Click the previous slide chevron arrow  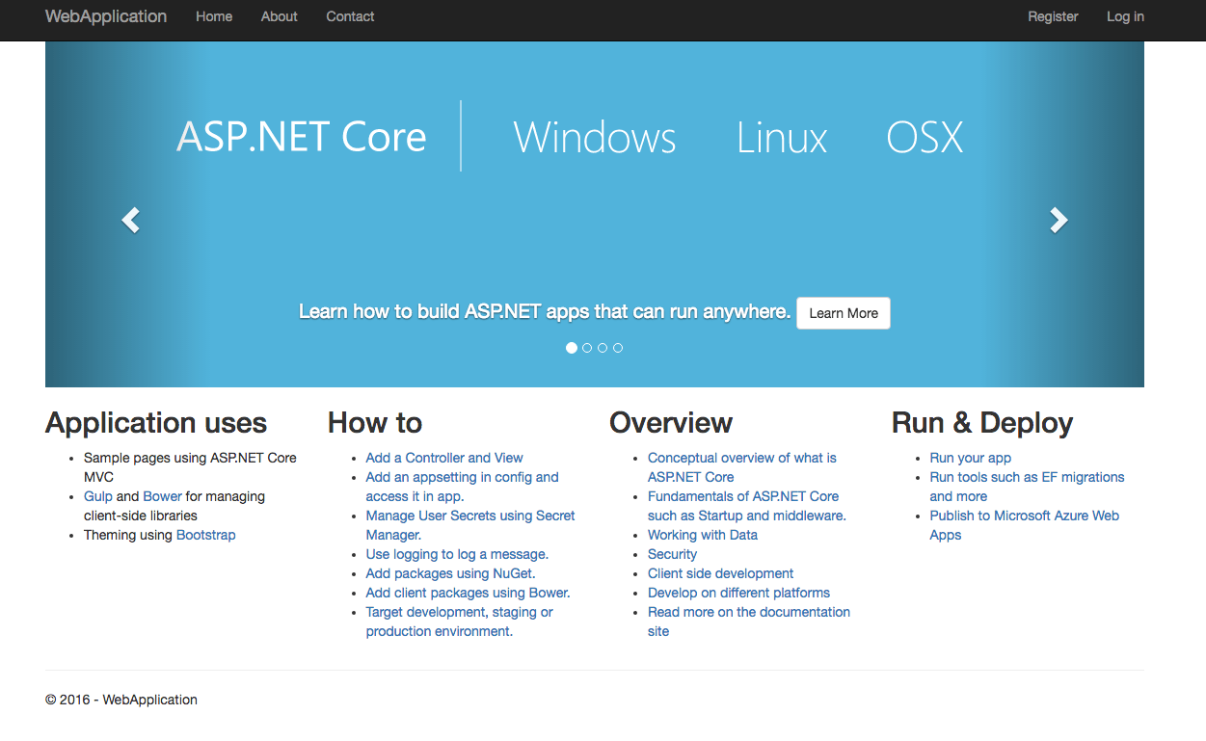point(130,221)
